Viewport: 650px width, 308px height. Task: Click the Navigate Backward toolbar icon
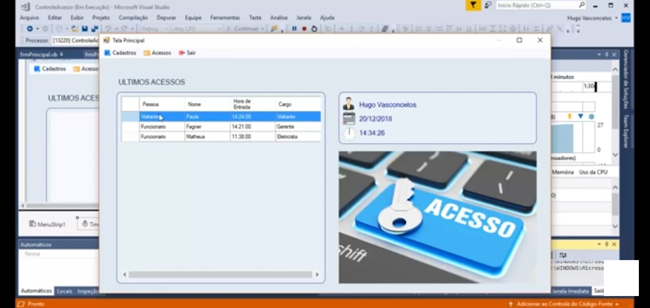click(30, 29)
